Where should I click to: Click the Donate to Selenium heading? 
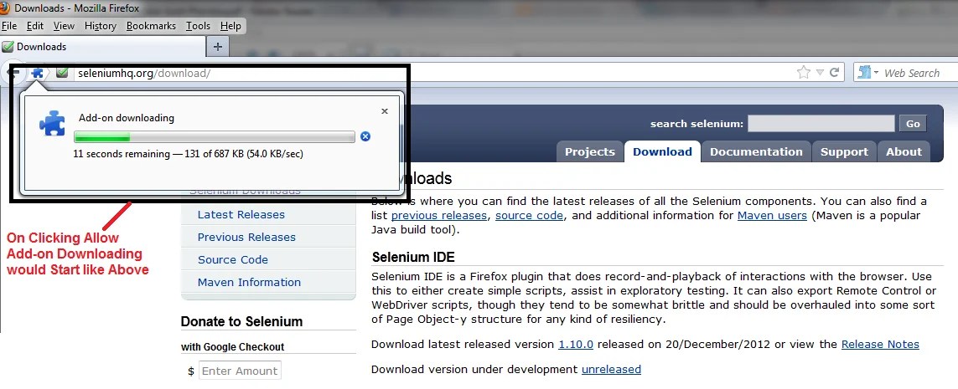(242, 321)
